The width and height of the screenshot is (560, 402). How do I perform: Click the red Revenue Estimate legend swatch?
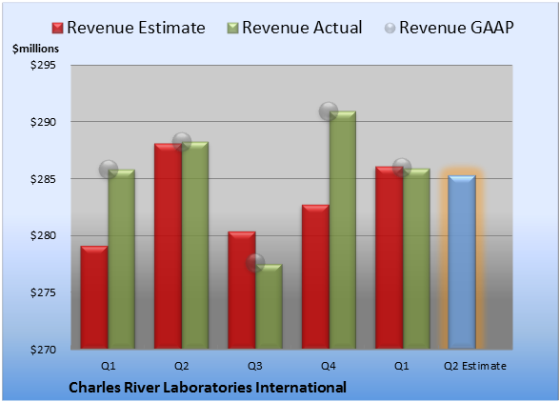coord(57,28)
